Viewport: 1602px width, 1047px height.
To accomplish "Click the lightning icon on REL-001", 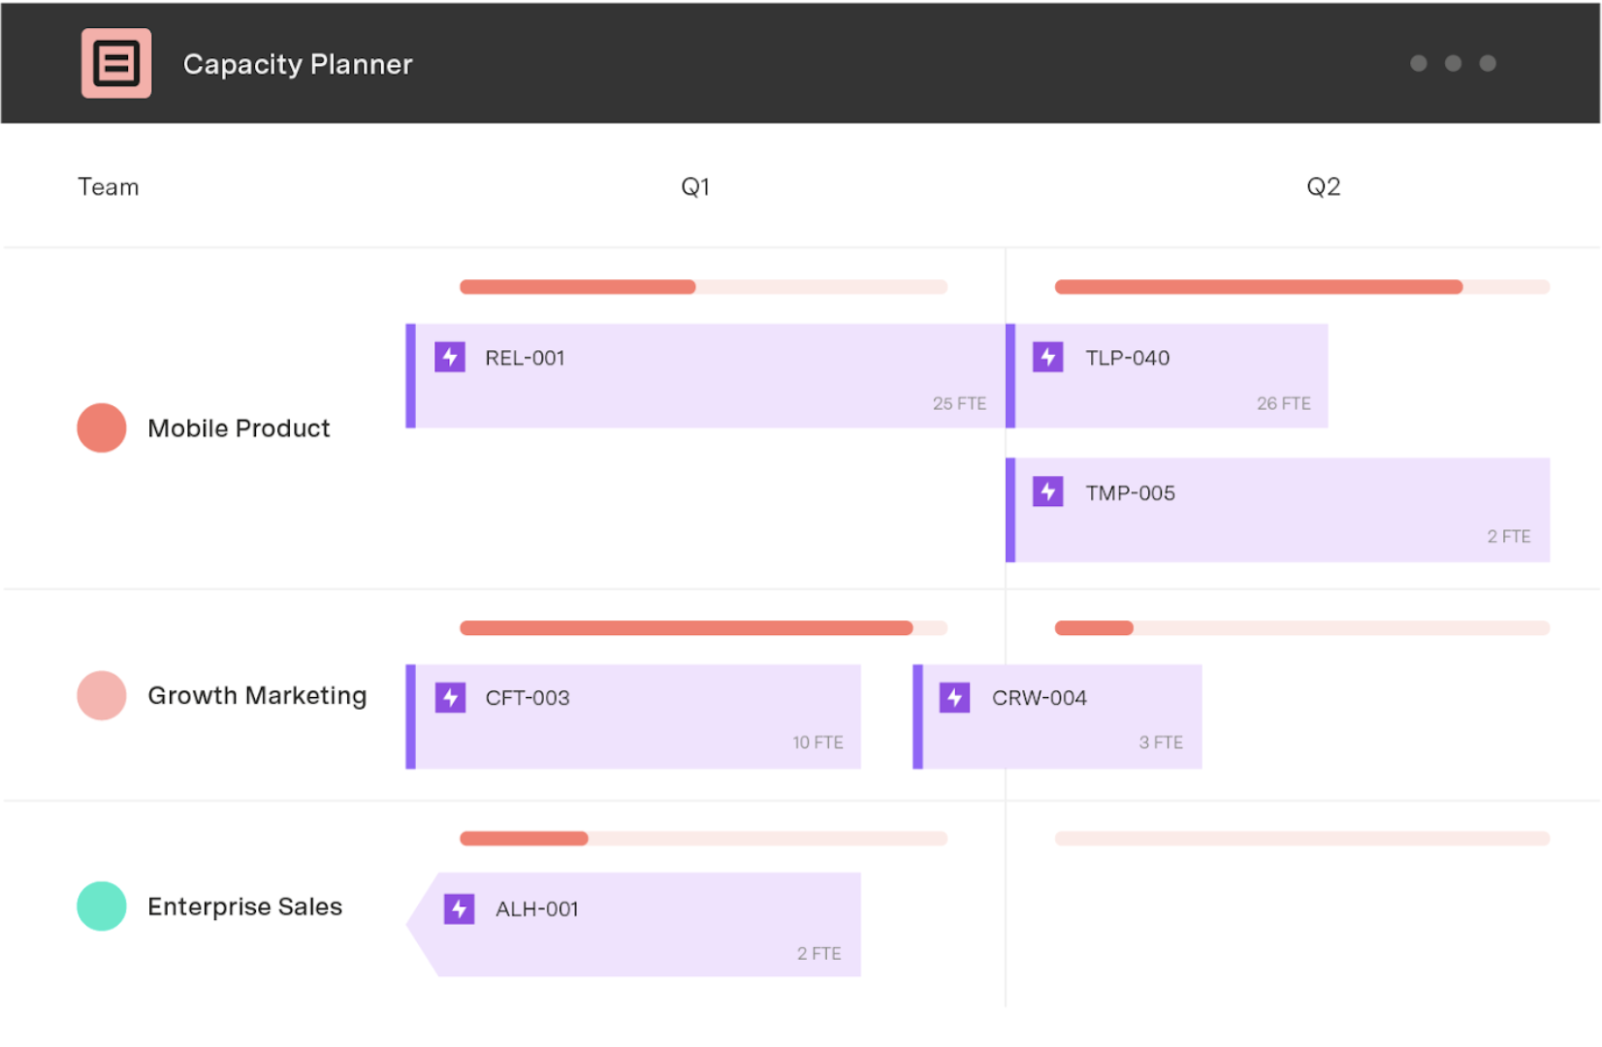I will (450, 357).
